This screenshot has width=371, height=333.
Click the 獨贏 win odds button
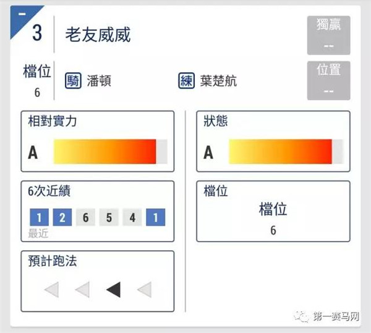coord(329,35)
